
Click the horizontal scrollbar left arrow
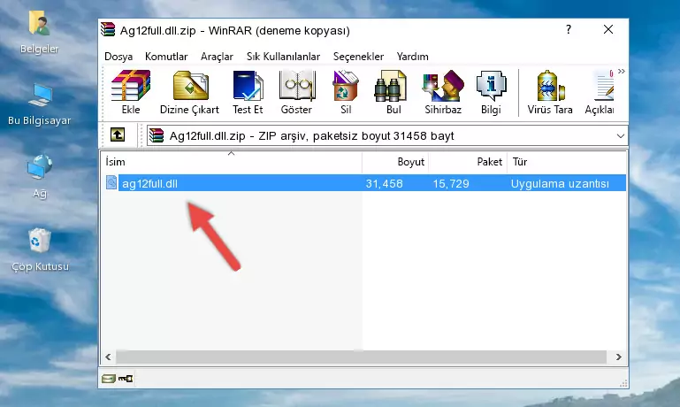click(109, 357)
